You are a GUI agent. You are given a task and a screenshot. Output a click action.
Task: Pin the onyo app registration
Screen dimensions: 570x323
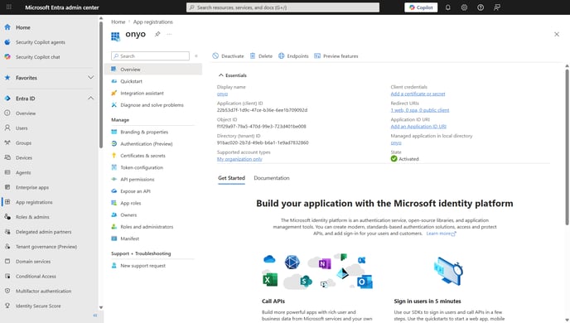click(157, 34)
